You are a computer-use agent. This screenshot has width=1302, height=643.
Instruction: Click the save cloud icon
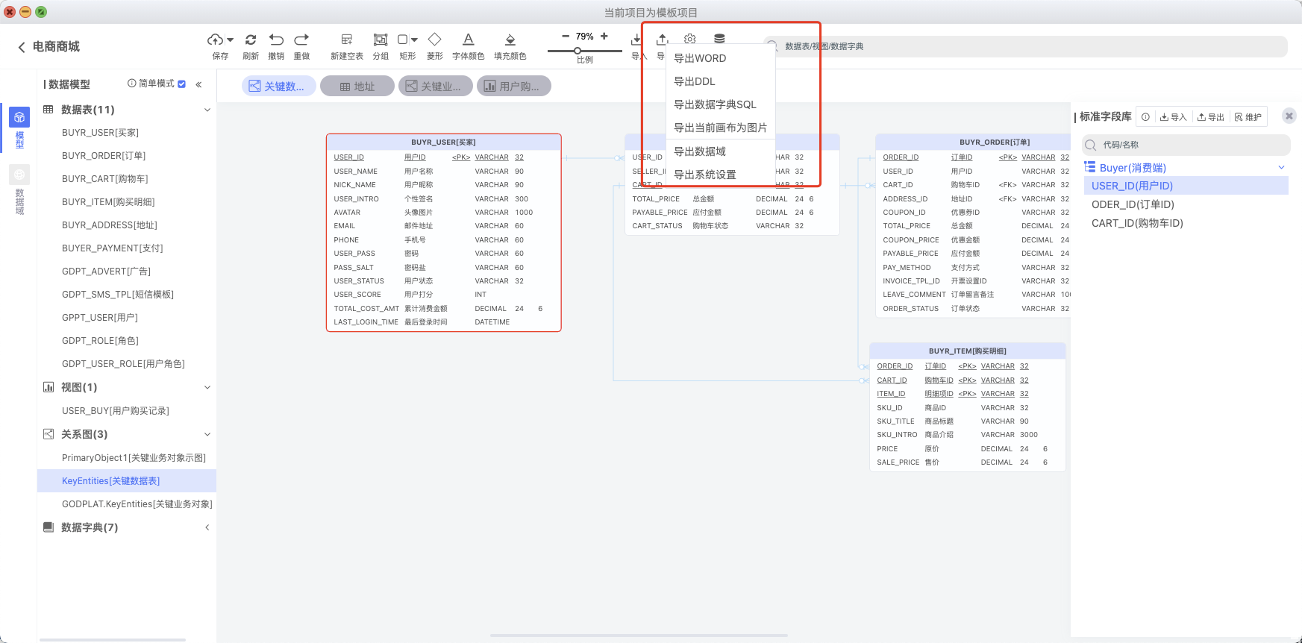(216, 40)
